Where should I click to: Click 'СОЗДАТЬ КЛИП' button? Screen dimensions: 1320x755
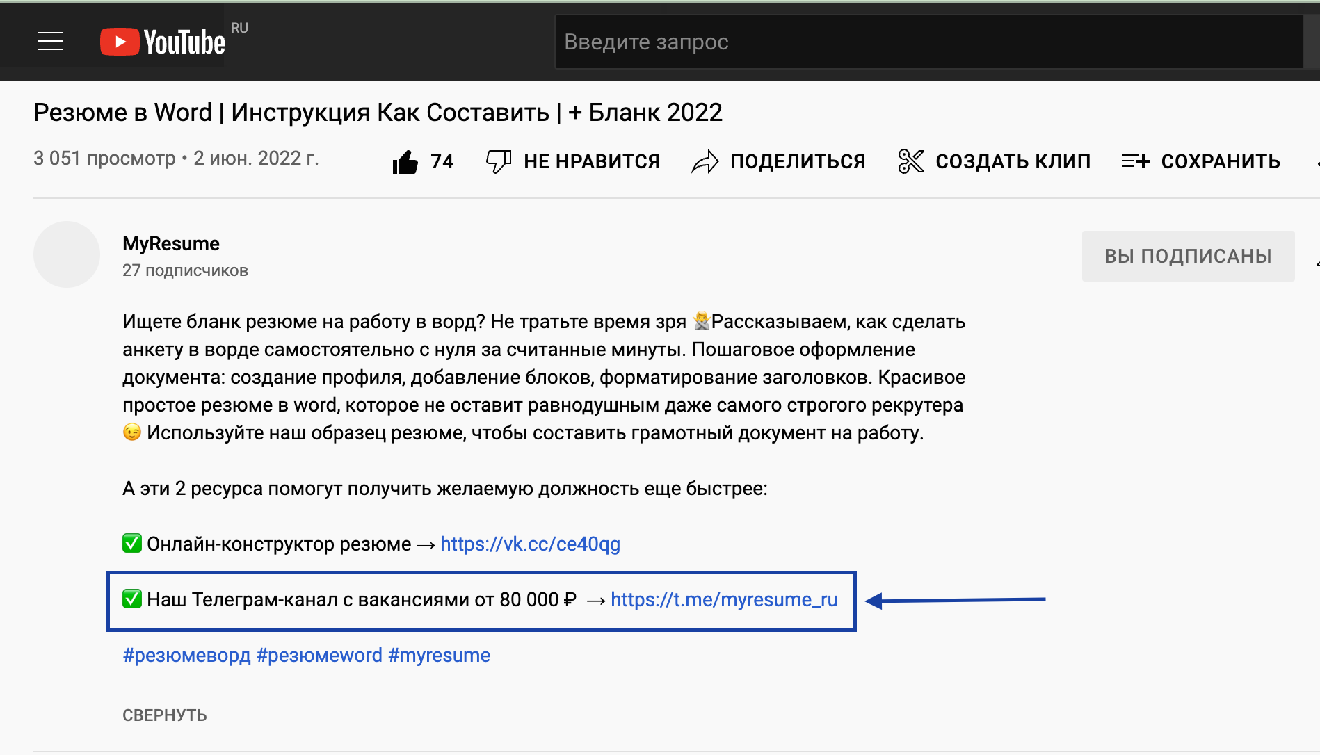pos(1013,162)
